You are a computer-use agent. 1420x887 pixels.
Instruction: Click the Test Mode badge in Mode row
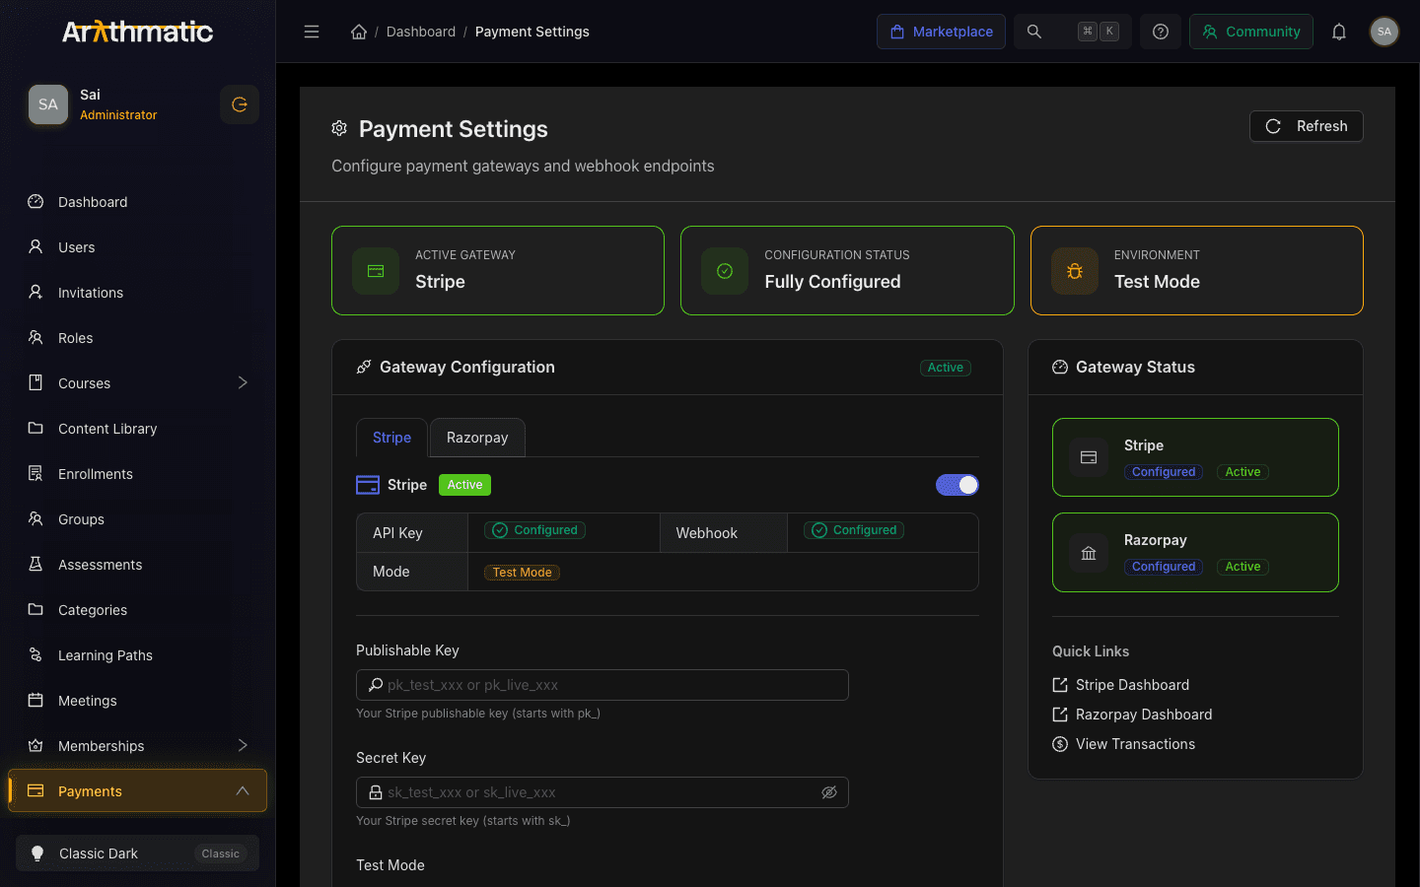tap(522, 573)
